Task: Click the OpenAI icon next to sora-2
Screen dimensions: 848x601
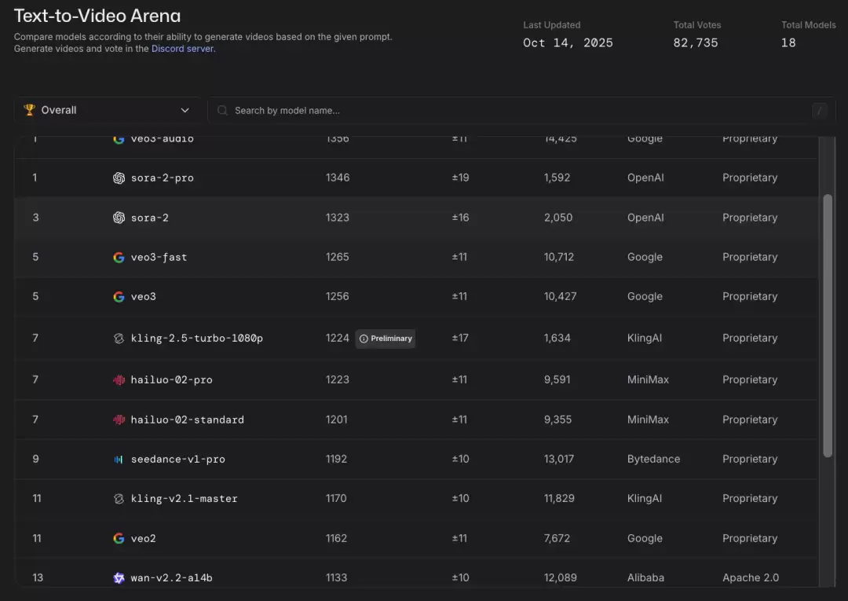Action: click(x=119, y=218)
